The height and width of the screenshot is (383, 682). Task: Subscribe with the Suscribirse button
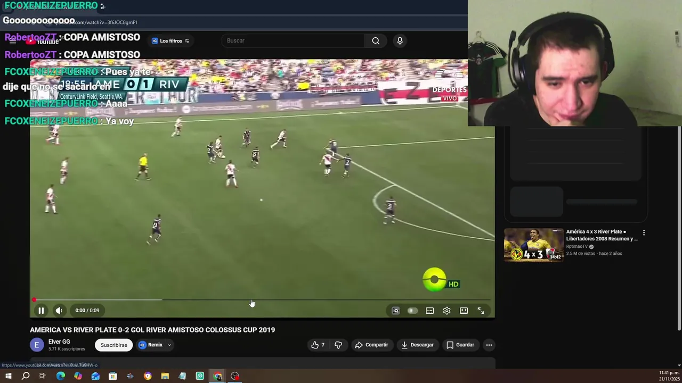tap(114, 345)
